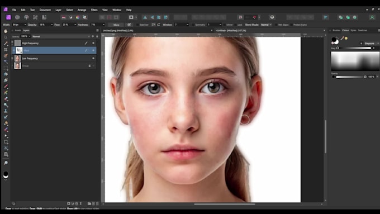380x214 pixels.
Task: Switch to the Swatches panel tab
Action: pyautogui.click(x=363, y=30)
